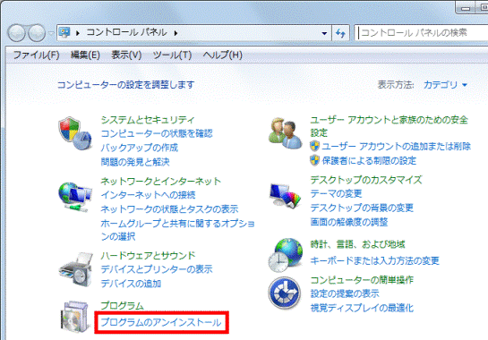The image size is (488, 340).
Task: Open recent pages dropdown next to Forward button
Action: coord(51,33)
